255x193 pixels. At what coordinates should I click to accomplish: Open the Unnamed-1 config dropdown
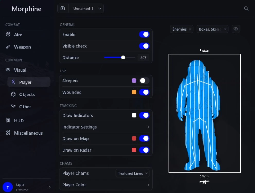(x=86, y=8)
